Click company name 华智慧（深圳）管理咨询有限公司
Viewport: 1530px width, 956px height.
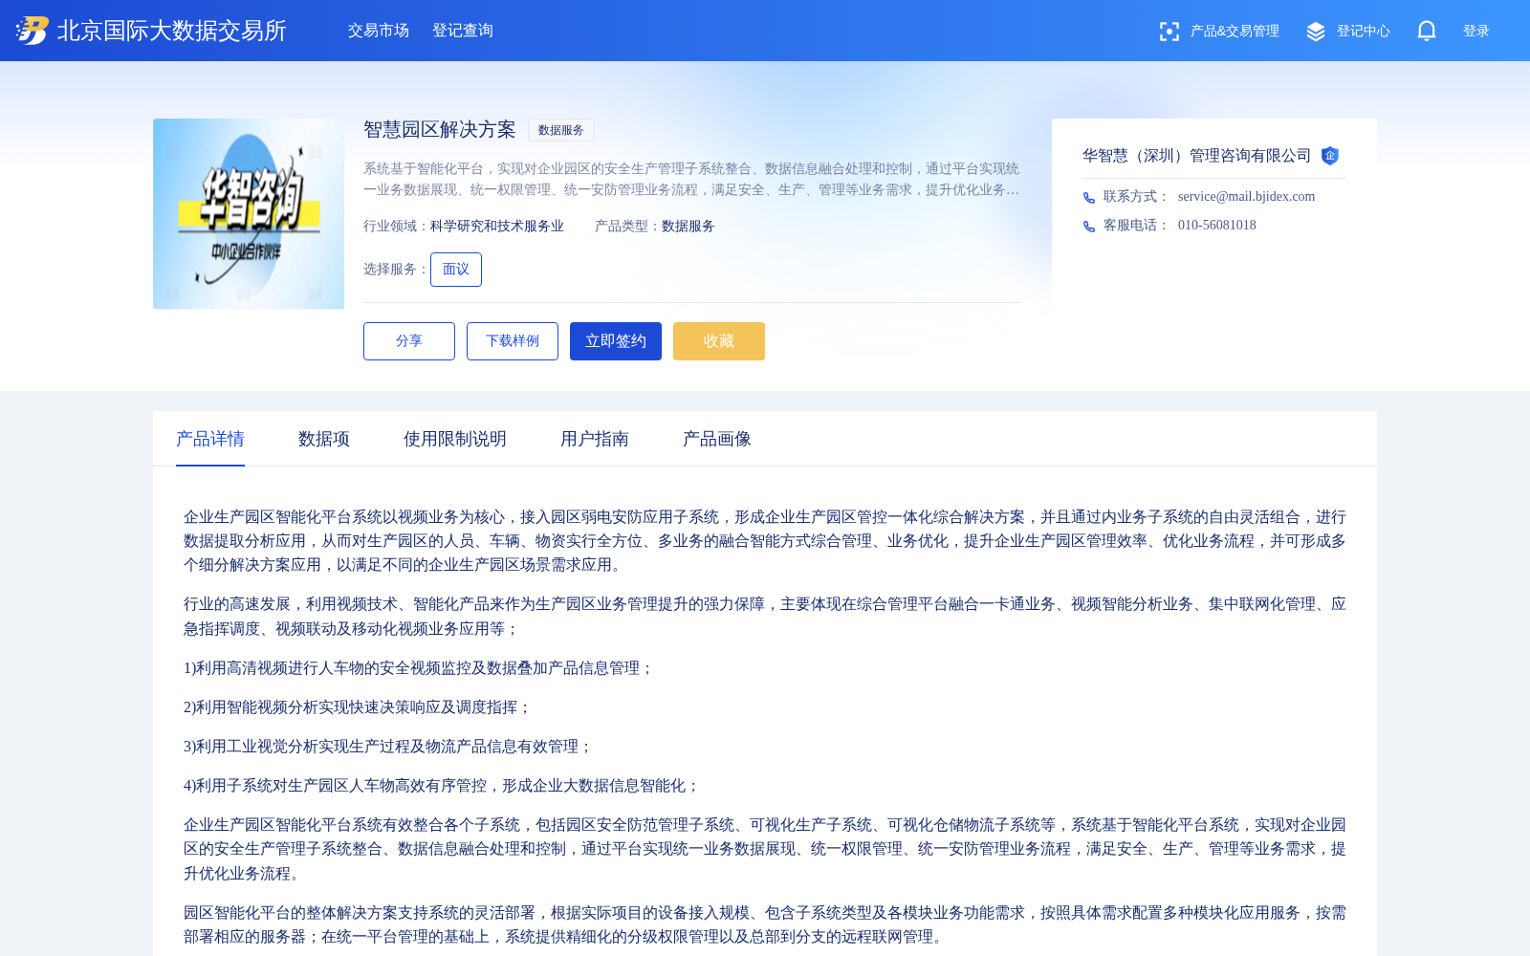(x=1197, y=156)
